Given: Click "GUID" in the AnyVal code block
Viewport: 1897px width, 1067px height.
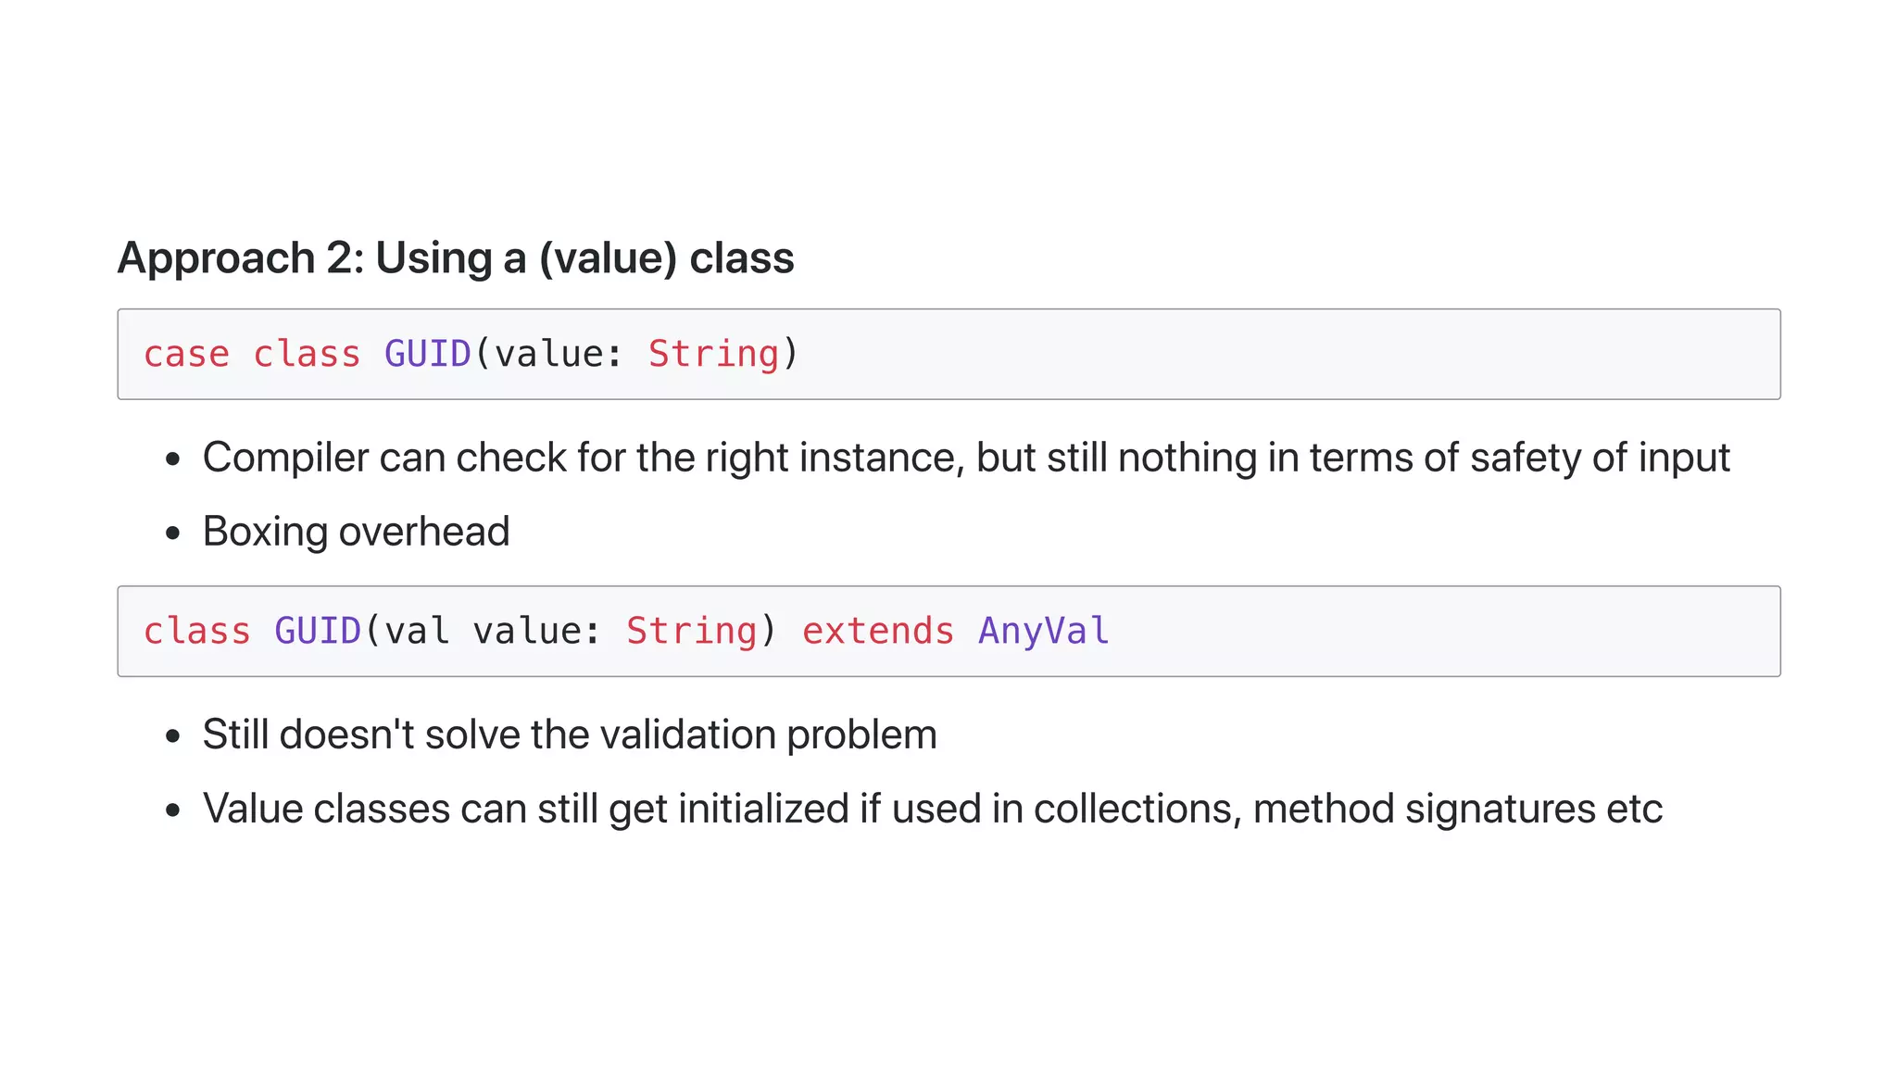Looking at the screenshot, I should 317,631.
